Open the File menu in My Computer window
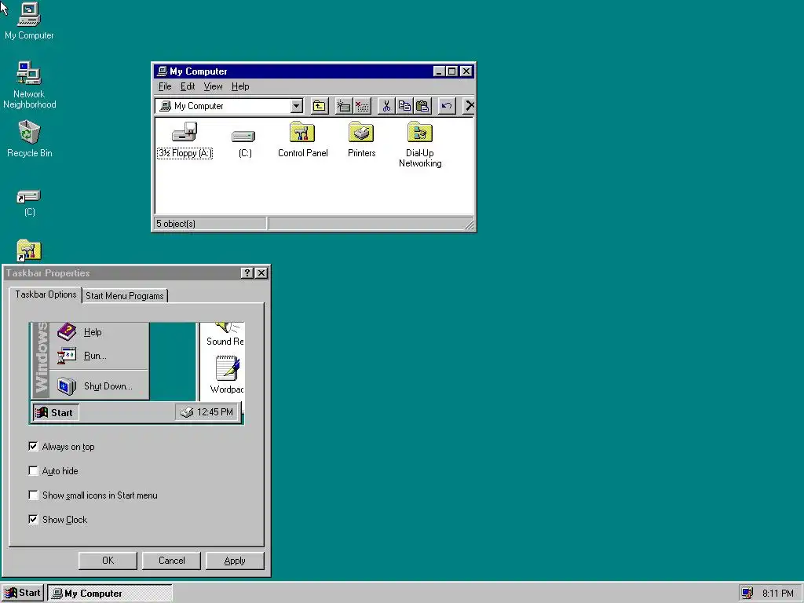Image resolution: width=804 pixels, height=603 pixels. click(x=165, y=86)
